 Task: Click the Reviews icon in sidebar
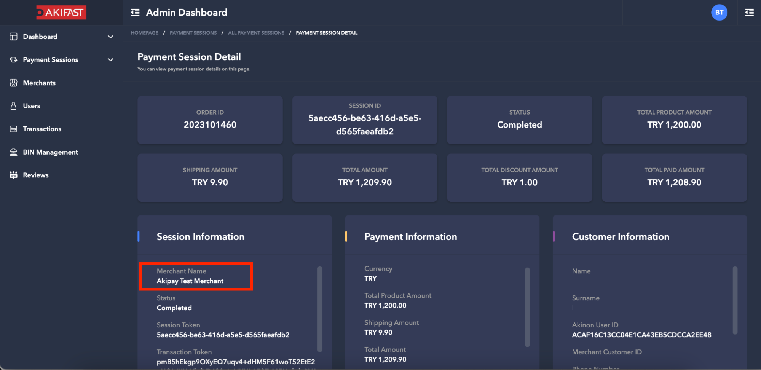(13, 175)
